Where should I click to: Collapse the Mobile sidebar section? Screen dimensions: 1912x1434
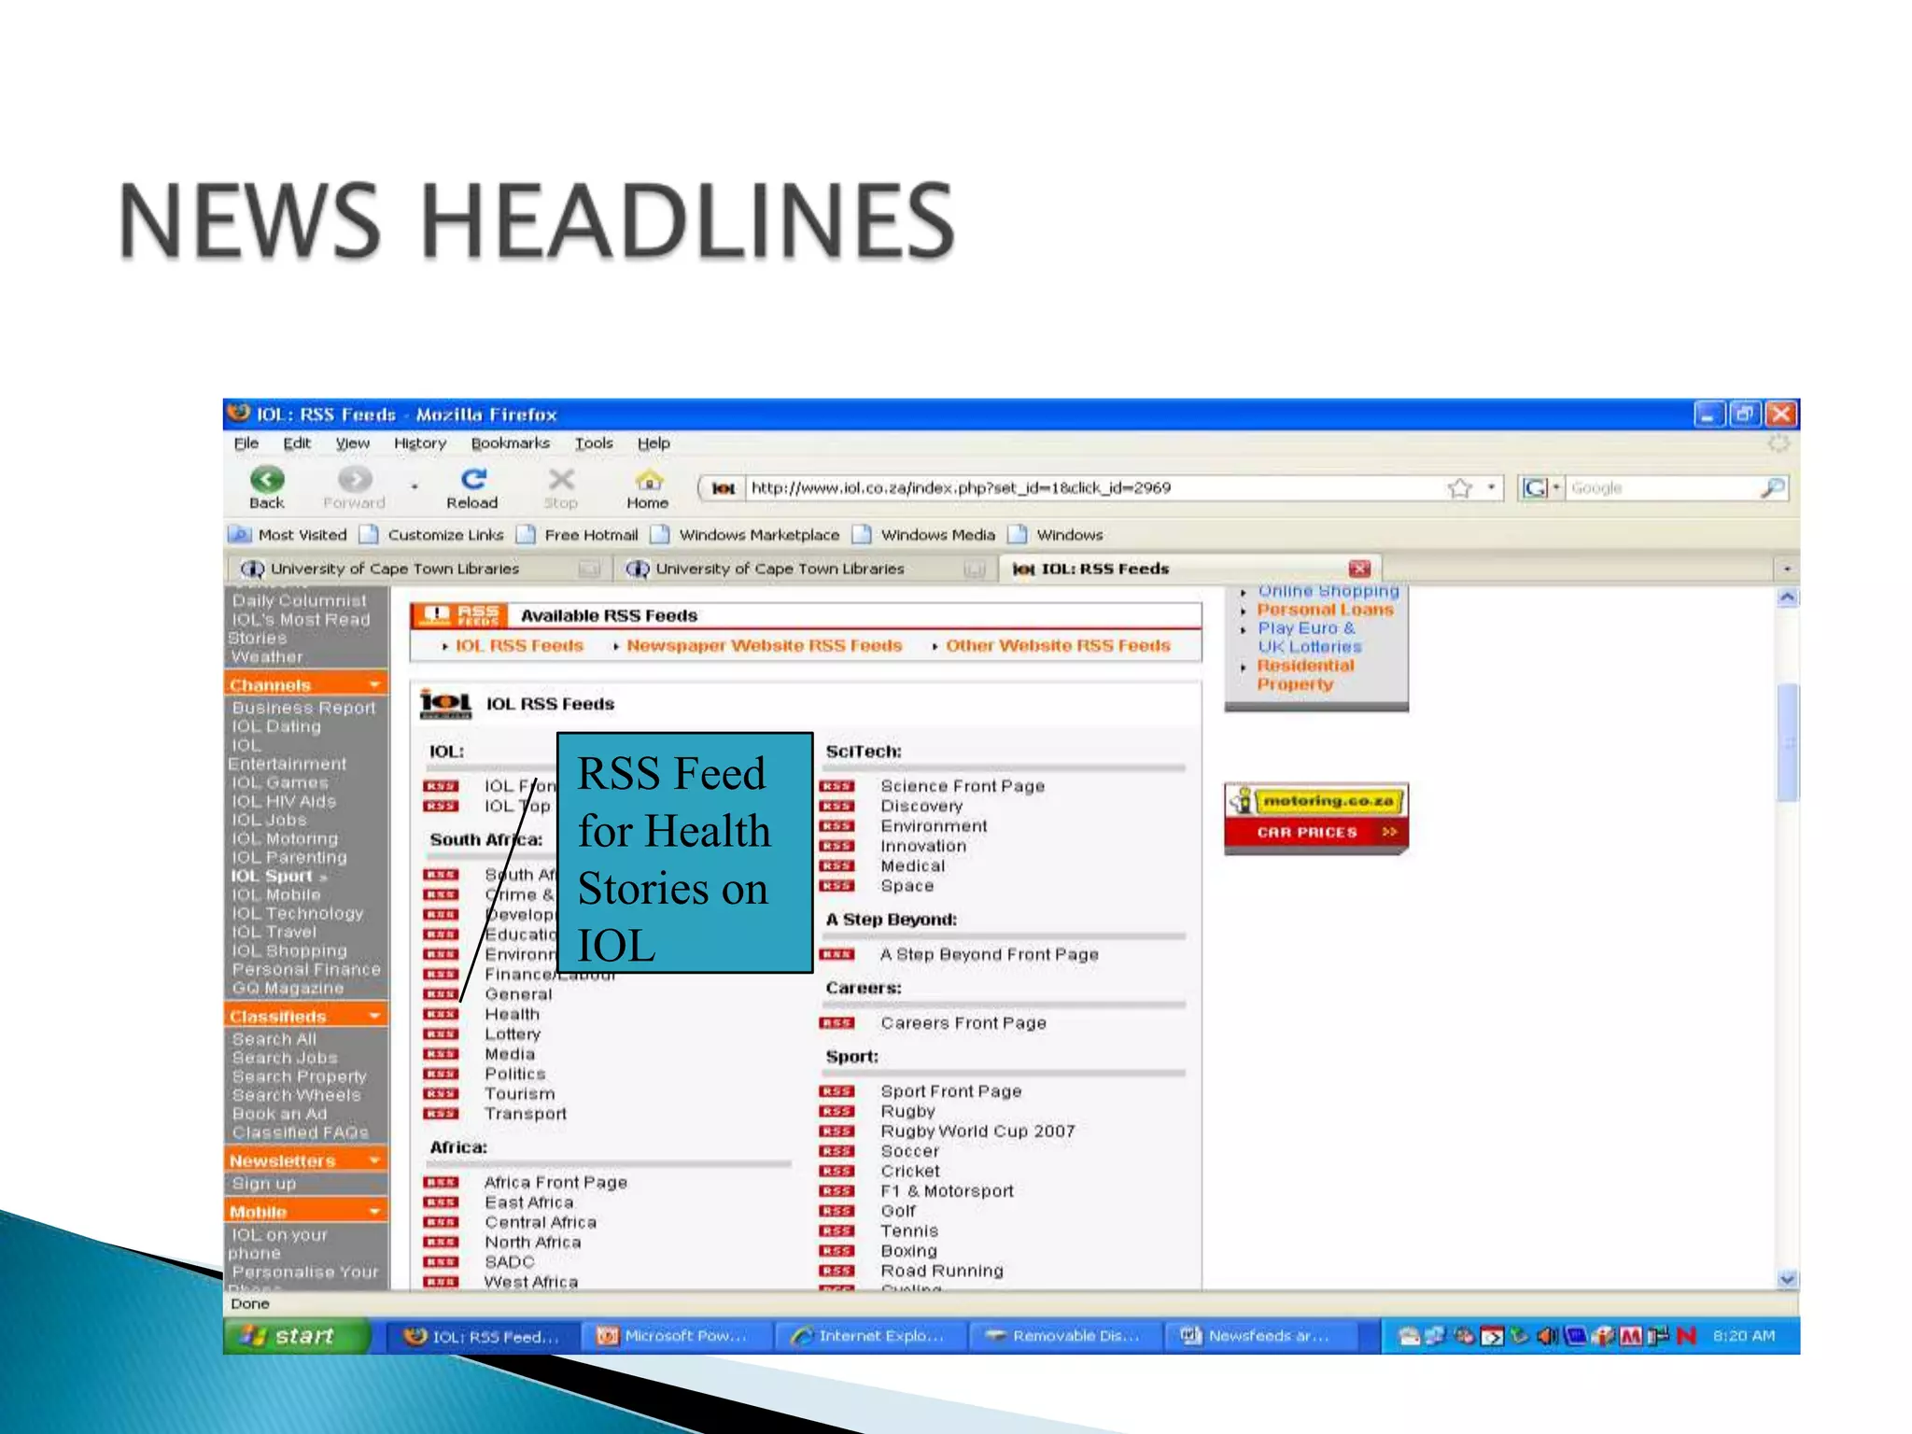tap(374, 1212)
